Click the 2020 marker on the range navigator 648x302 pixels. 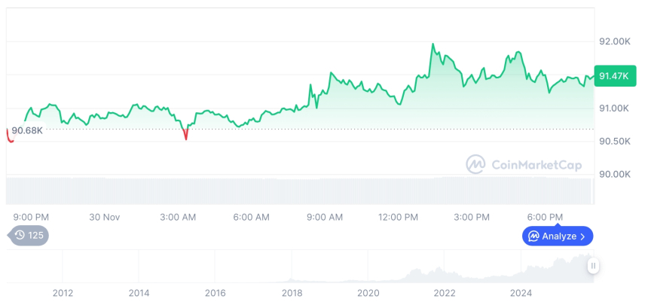tap(368, 293)
